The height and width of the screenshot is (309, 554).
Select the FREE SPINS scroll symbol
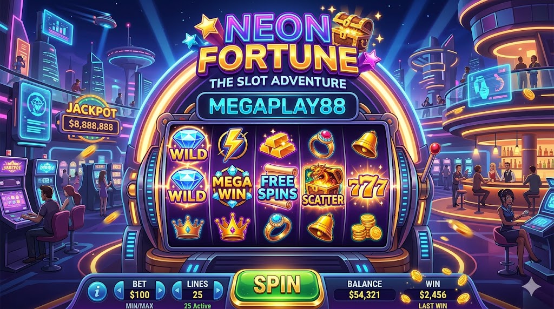point(278,187)
